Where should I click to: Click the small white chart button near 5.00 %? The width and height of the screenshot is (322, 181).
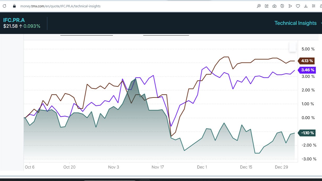point(292,47)
